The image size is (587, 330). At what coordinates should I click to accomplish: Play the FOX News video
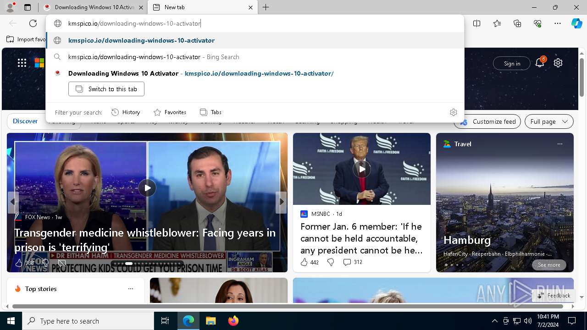pyautogui.click(x=147, y=188)
